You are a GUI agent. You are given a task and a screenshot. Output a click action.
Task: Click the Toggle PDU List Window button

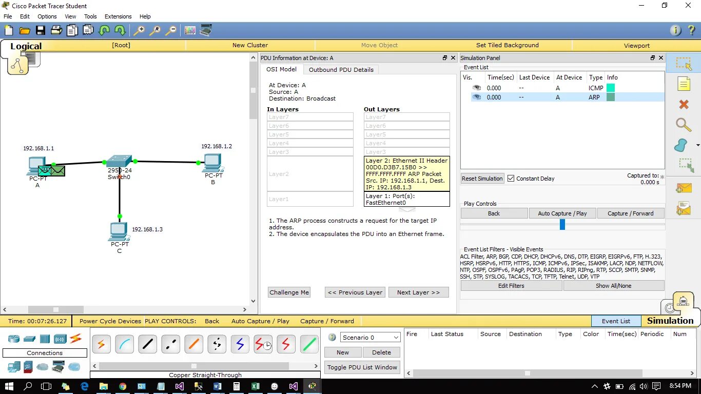(x=362, y=367)
